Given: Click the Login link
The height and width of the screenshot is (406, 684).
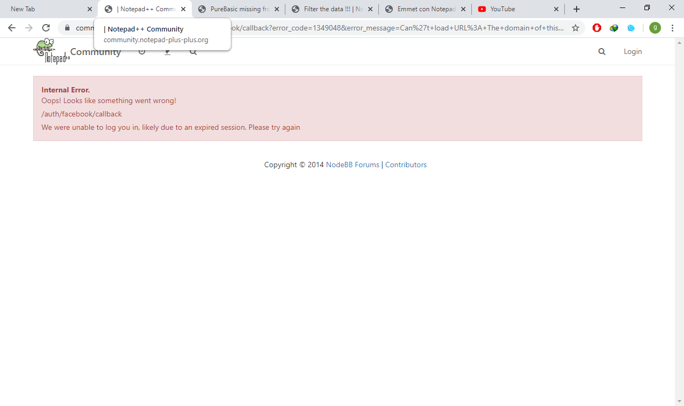Looking at the screenshot, I should (x=633, y=51).
